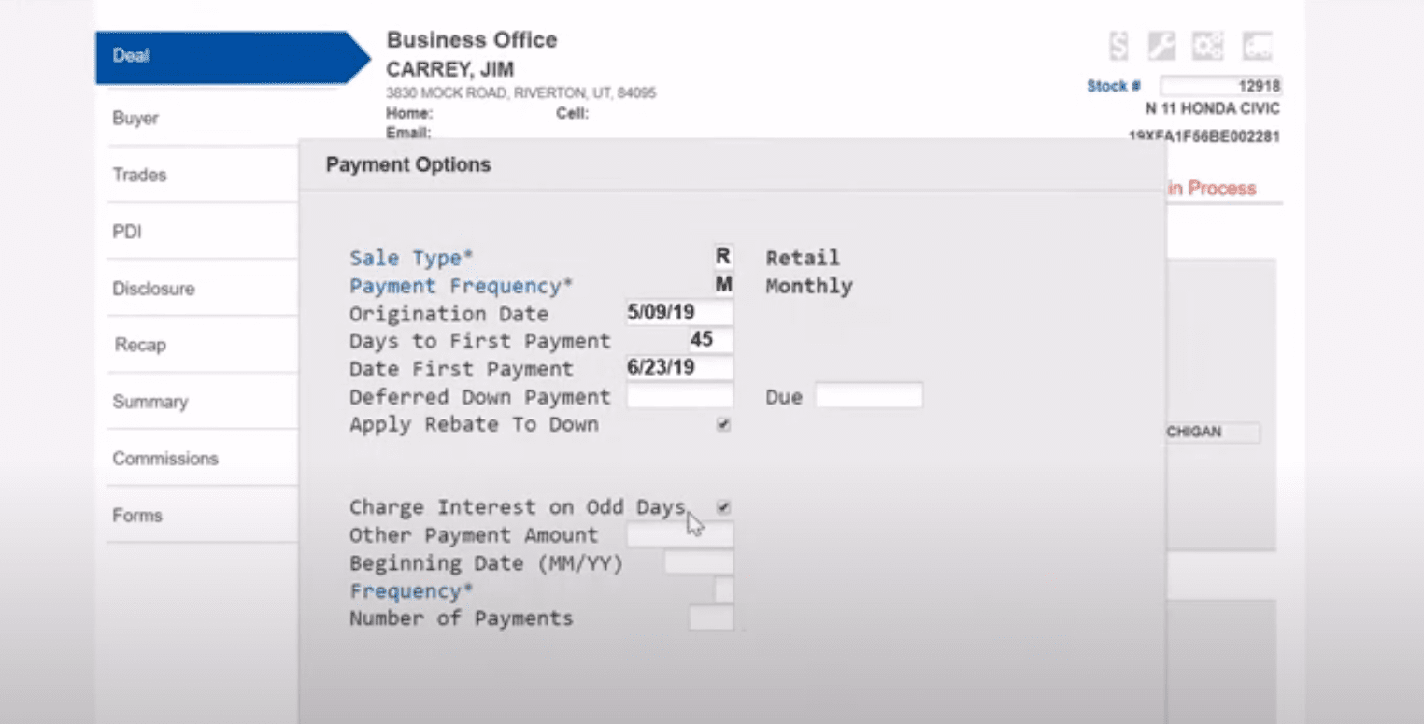Image resolution: width=1424 pixels, height=724 pixels.
Task: Open the Frequency selector near Number of Payments
Action: point(721,589)
